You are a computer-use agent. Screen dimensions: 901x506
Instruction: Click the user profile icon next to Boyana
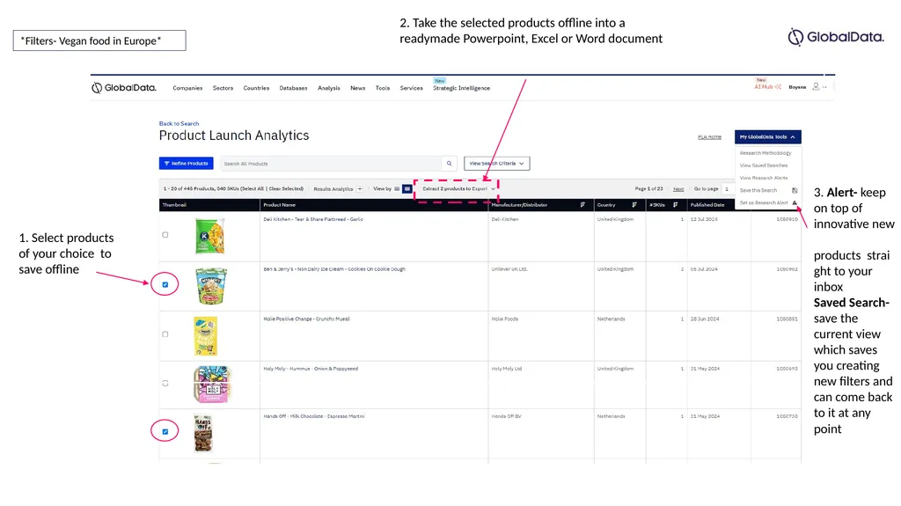pos(816,87)
